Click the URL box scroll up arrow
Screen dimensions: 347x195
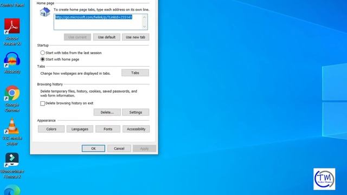pyautogui.click(x=145, y=17)
